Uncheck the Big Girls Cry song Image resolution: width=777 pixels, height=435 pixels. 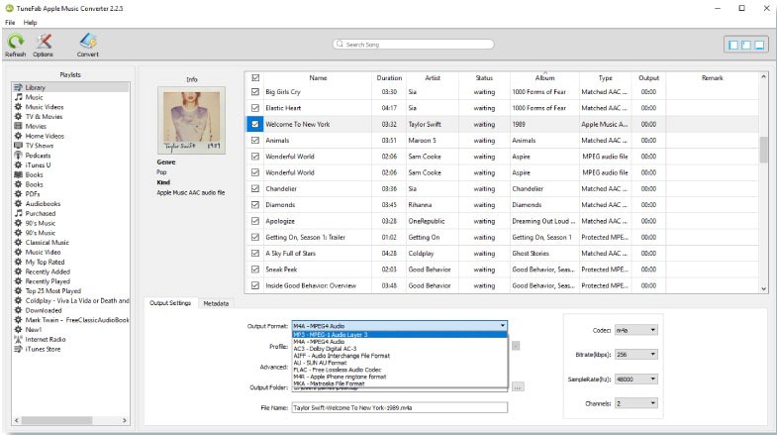click(255, 91)
